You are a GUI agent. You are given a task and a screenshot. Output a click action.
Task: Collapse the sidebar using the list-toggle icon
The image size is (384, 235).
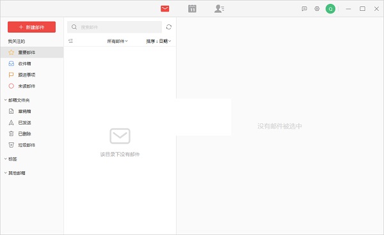71,41
